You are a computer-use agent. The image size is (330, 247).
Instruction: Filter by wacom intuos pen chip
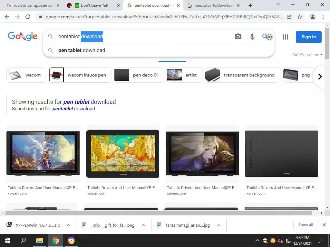pos(80,75)
